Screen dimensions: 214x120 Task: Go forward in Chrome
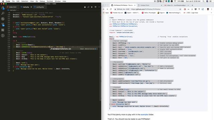[x=107, y=9]
